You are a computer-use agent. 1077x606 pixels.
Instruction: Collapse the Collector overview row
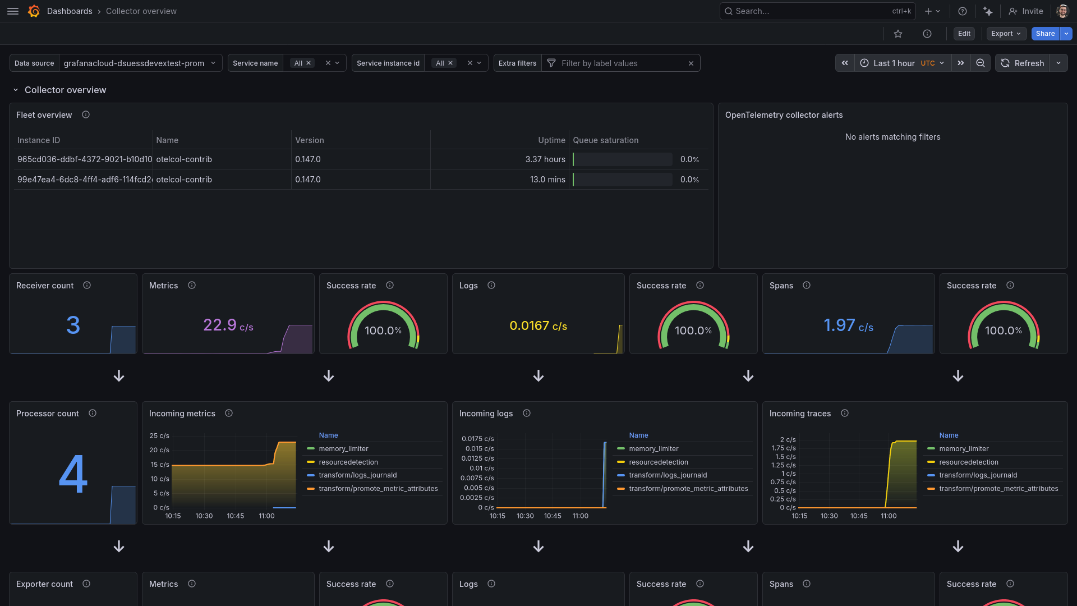16,90
